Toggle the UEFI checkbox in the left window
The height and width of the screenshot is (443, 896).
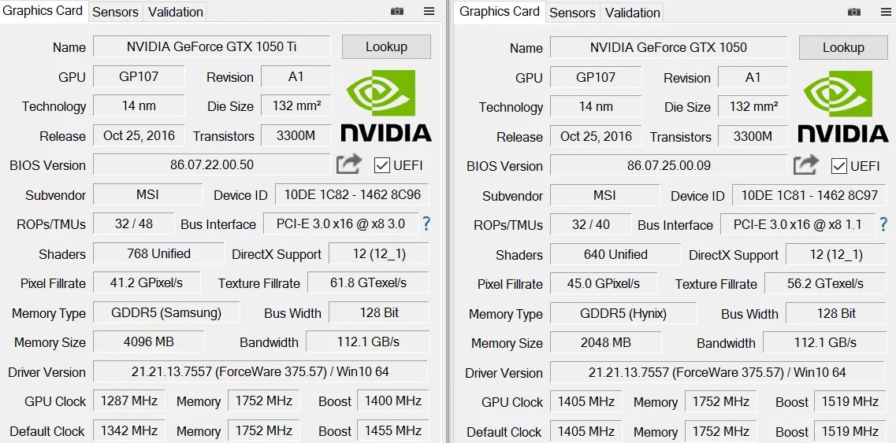pos(381,165)
